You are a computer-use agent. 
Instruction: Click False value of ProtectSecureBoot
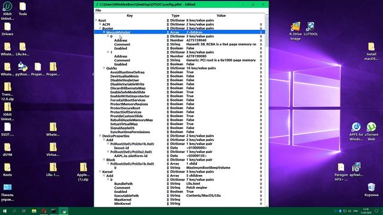click(x=190, y=108)
